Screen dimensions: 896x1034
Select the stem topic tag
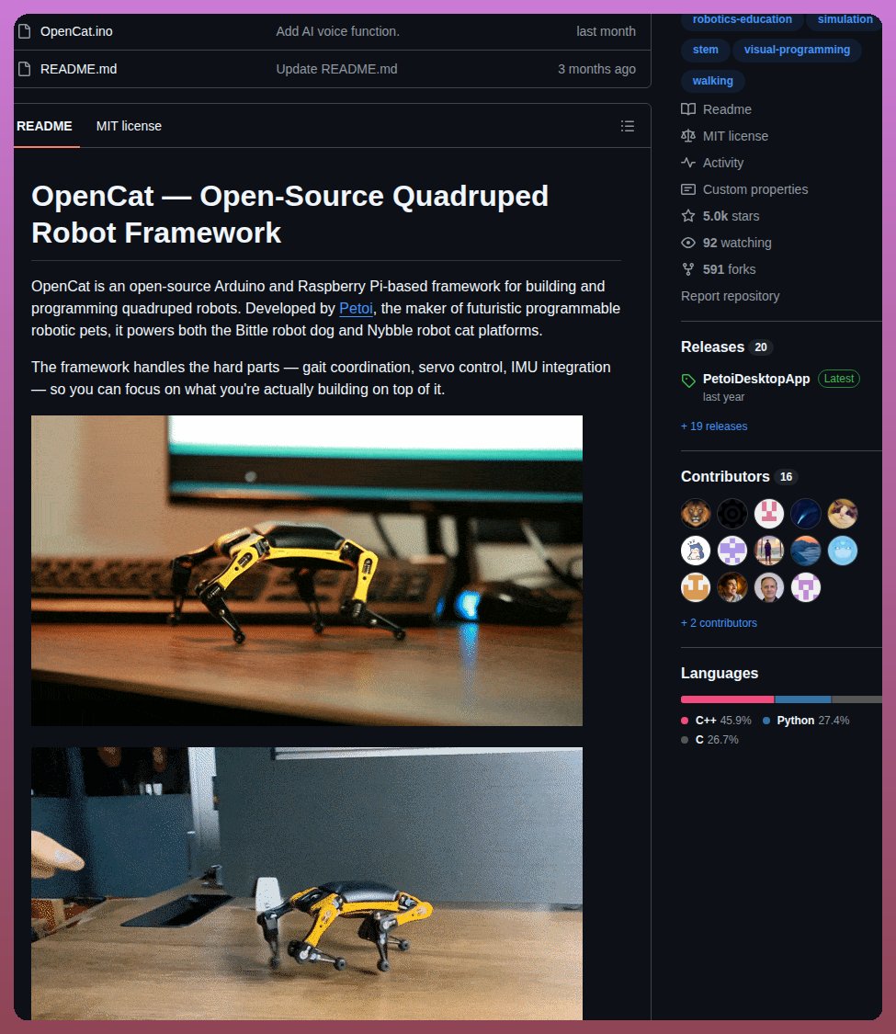pos(706,50)
